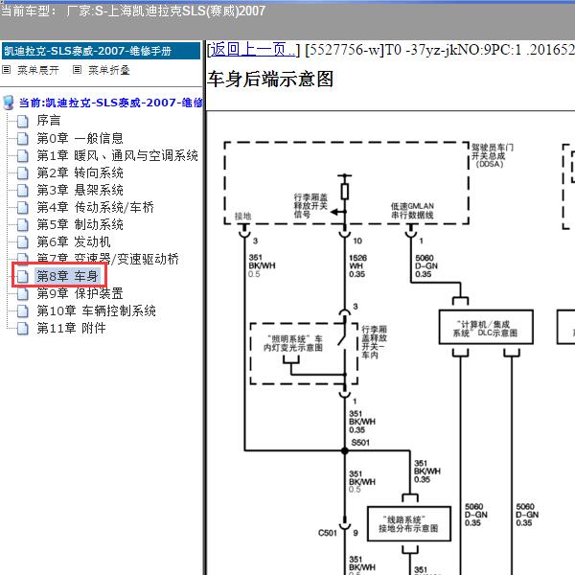Collapse all menus with 菜单折叠

[109, 70]
